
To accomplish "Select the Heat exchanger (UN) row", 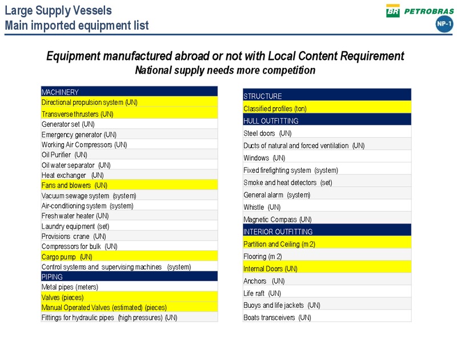I will (x=129, y=175).
